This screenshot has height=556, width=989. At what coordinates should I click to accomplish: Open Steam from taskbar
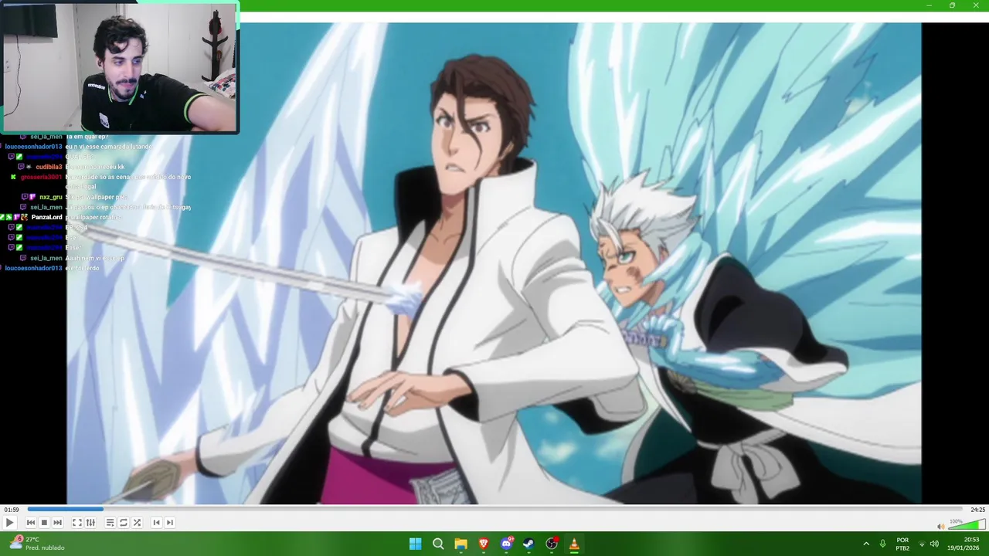pos(528,544)
